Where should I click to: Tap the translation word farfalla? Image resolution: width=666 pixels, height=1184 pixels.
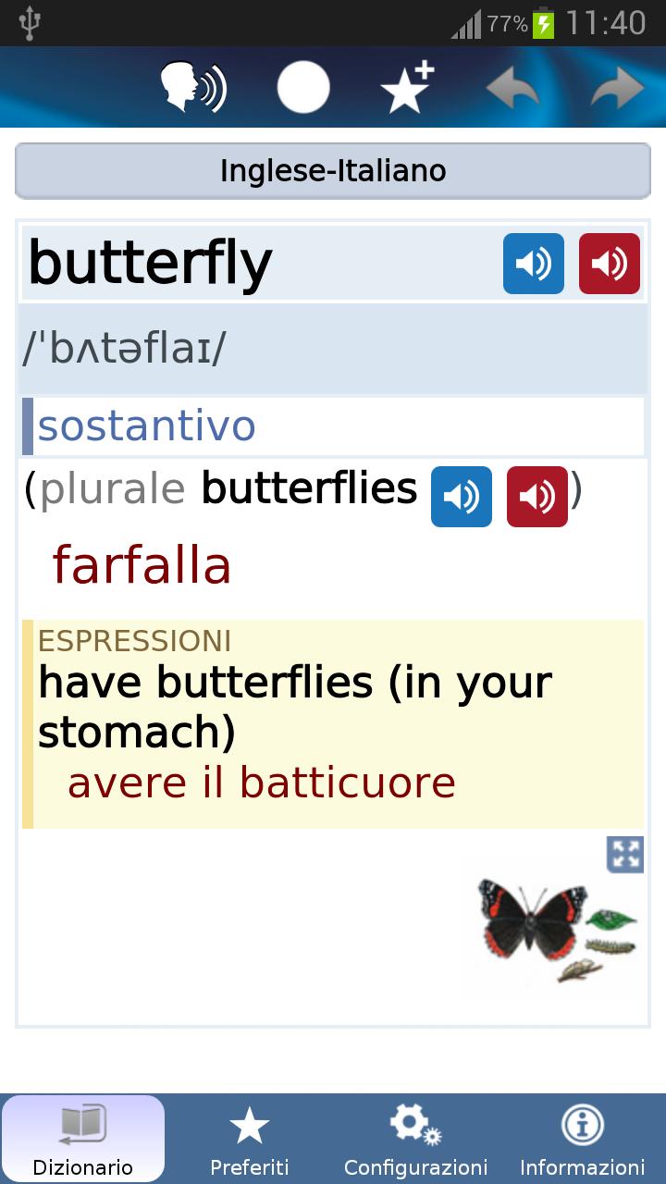tap(142, 564)
